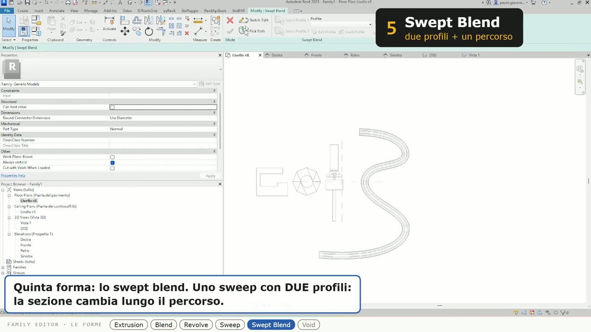The image size is (591, 332).
Task: Close the Properties palette
Action: (220, 55)
